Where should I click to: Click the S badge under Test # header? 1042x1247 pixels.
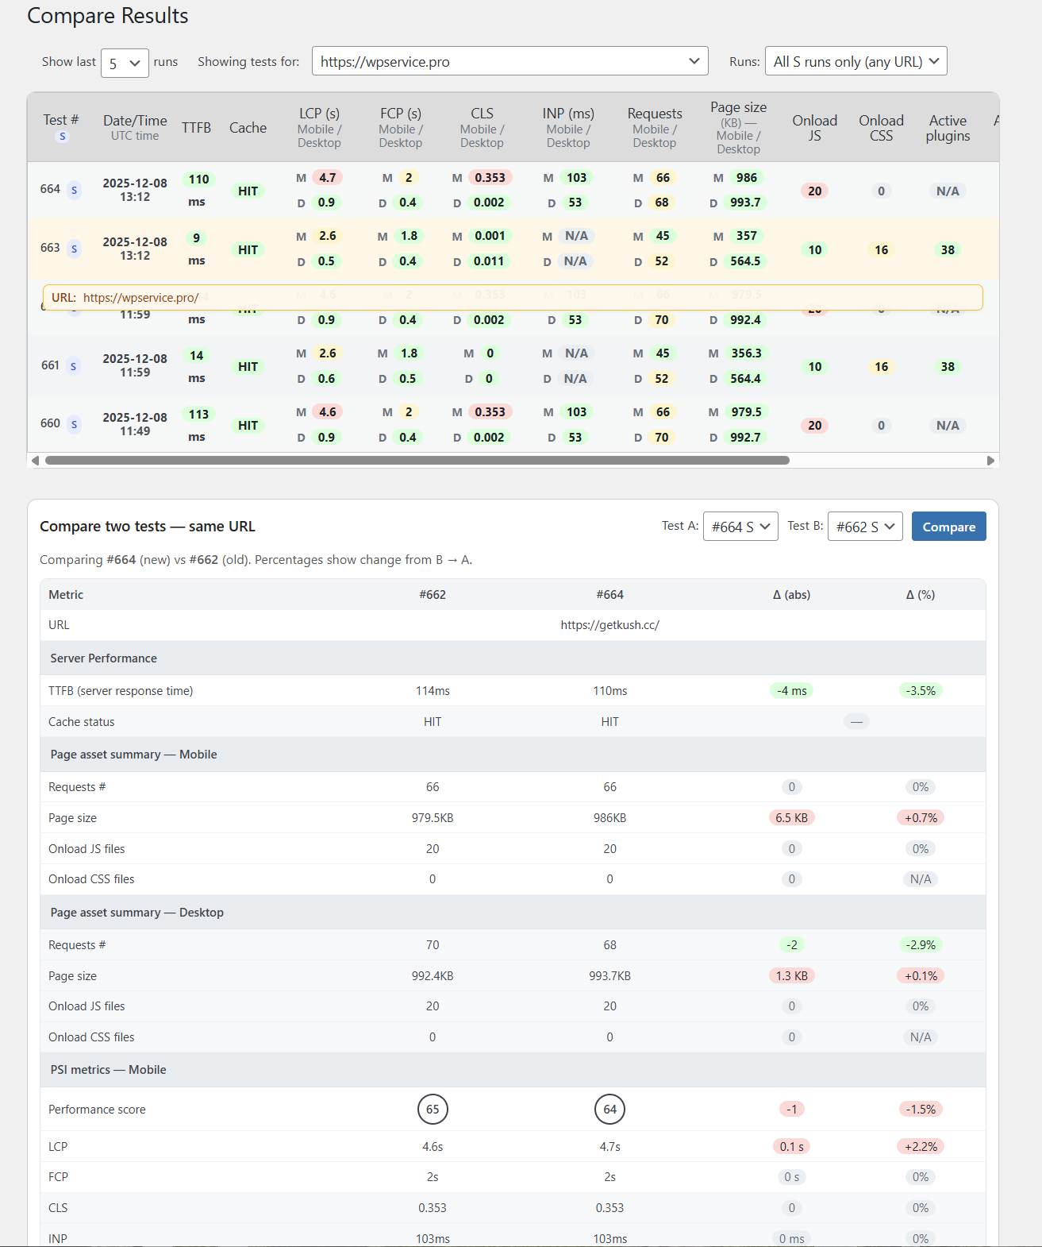(x=62, y=137)
